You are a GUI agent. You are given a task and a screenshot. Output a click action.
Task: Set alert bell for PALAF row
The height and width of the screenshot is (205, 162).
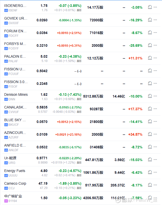(x=150, y=58)
